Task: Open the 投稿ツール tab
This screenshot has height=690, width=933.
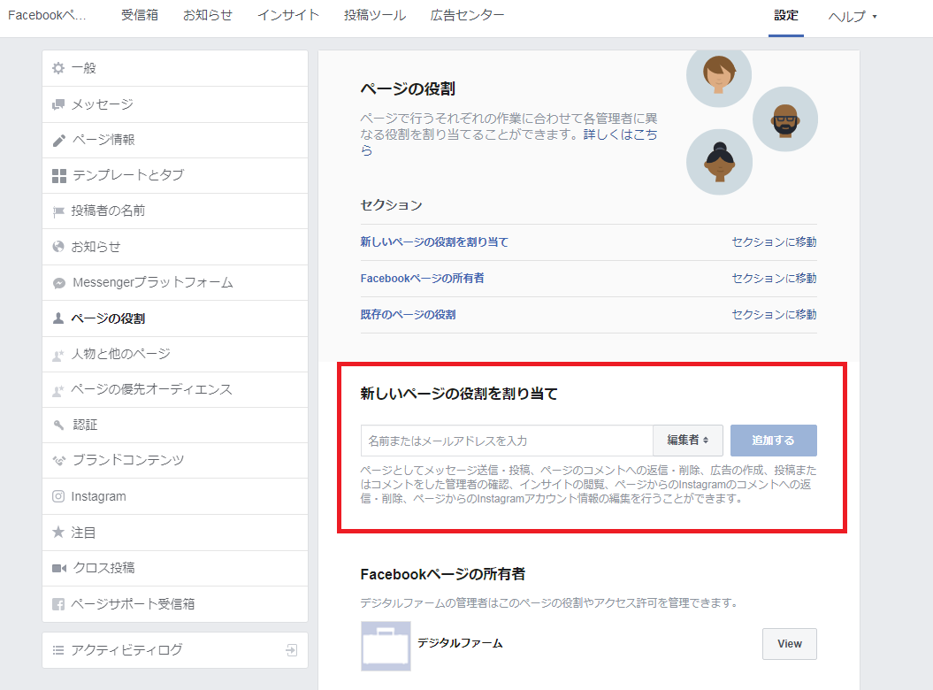Action: coord(375,15)
